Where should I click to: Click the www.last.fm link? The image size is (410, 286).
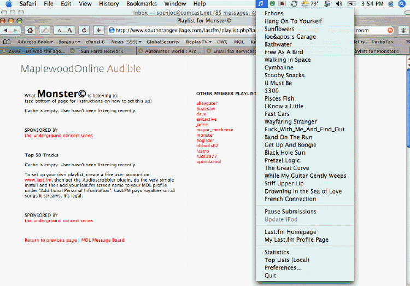[38, 180]
